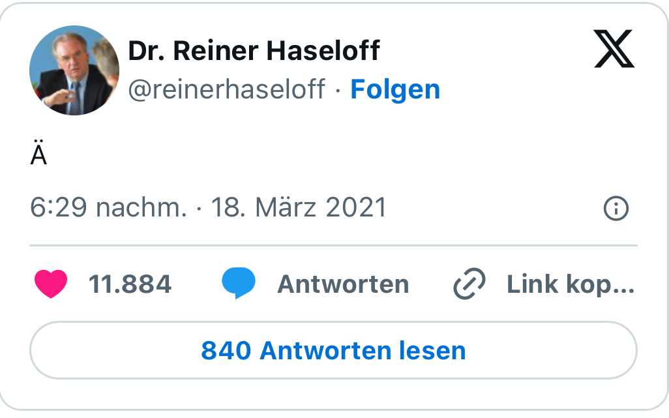Click the blue reply speech bubble icon
The height and width of the screenshot is (418, 669).
pos(238,284)
